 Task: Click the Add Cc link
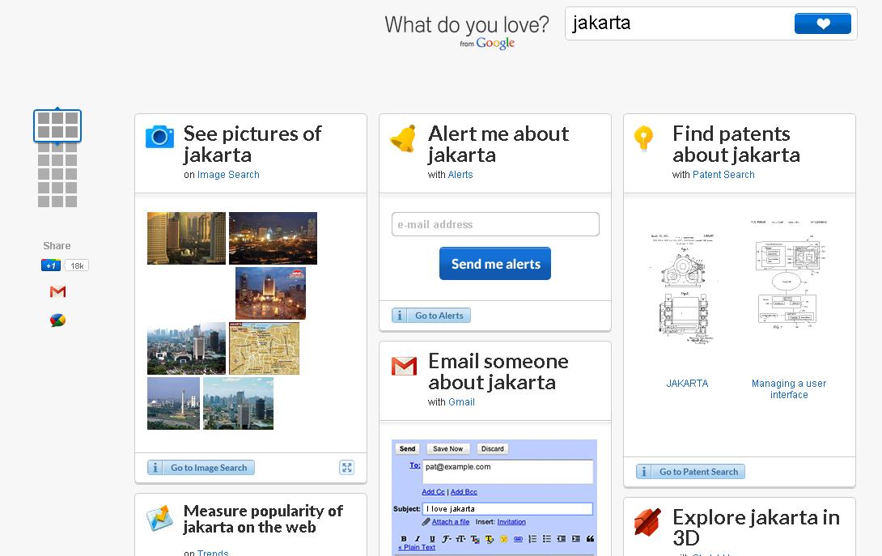pos(433,492)
